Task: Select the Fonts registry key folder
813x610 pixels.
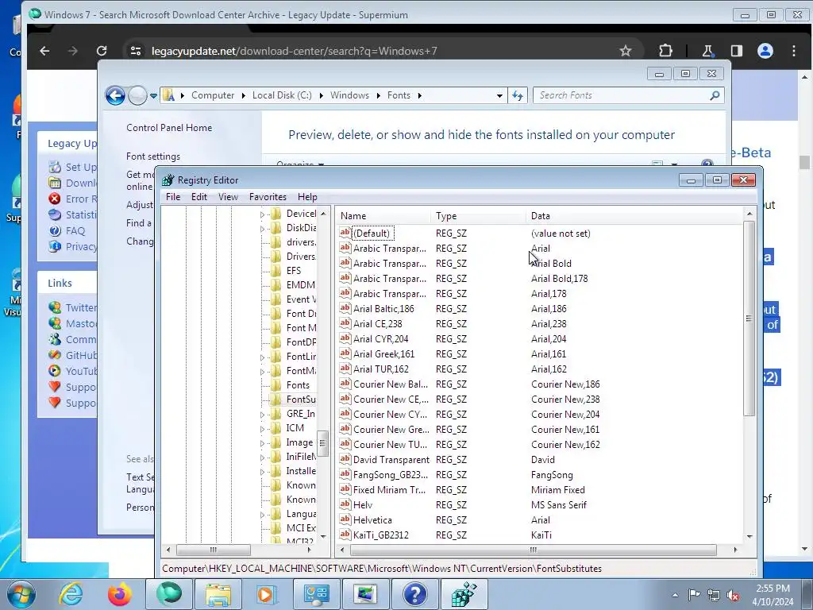Action: click(x=298, y=385)
